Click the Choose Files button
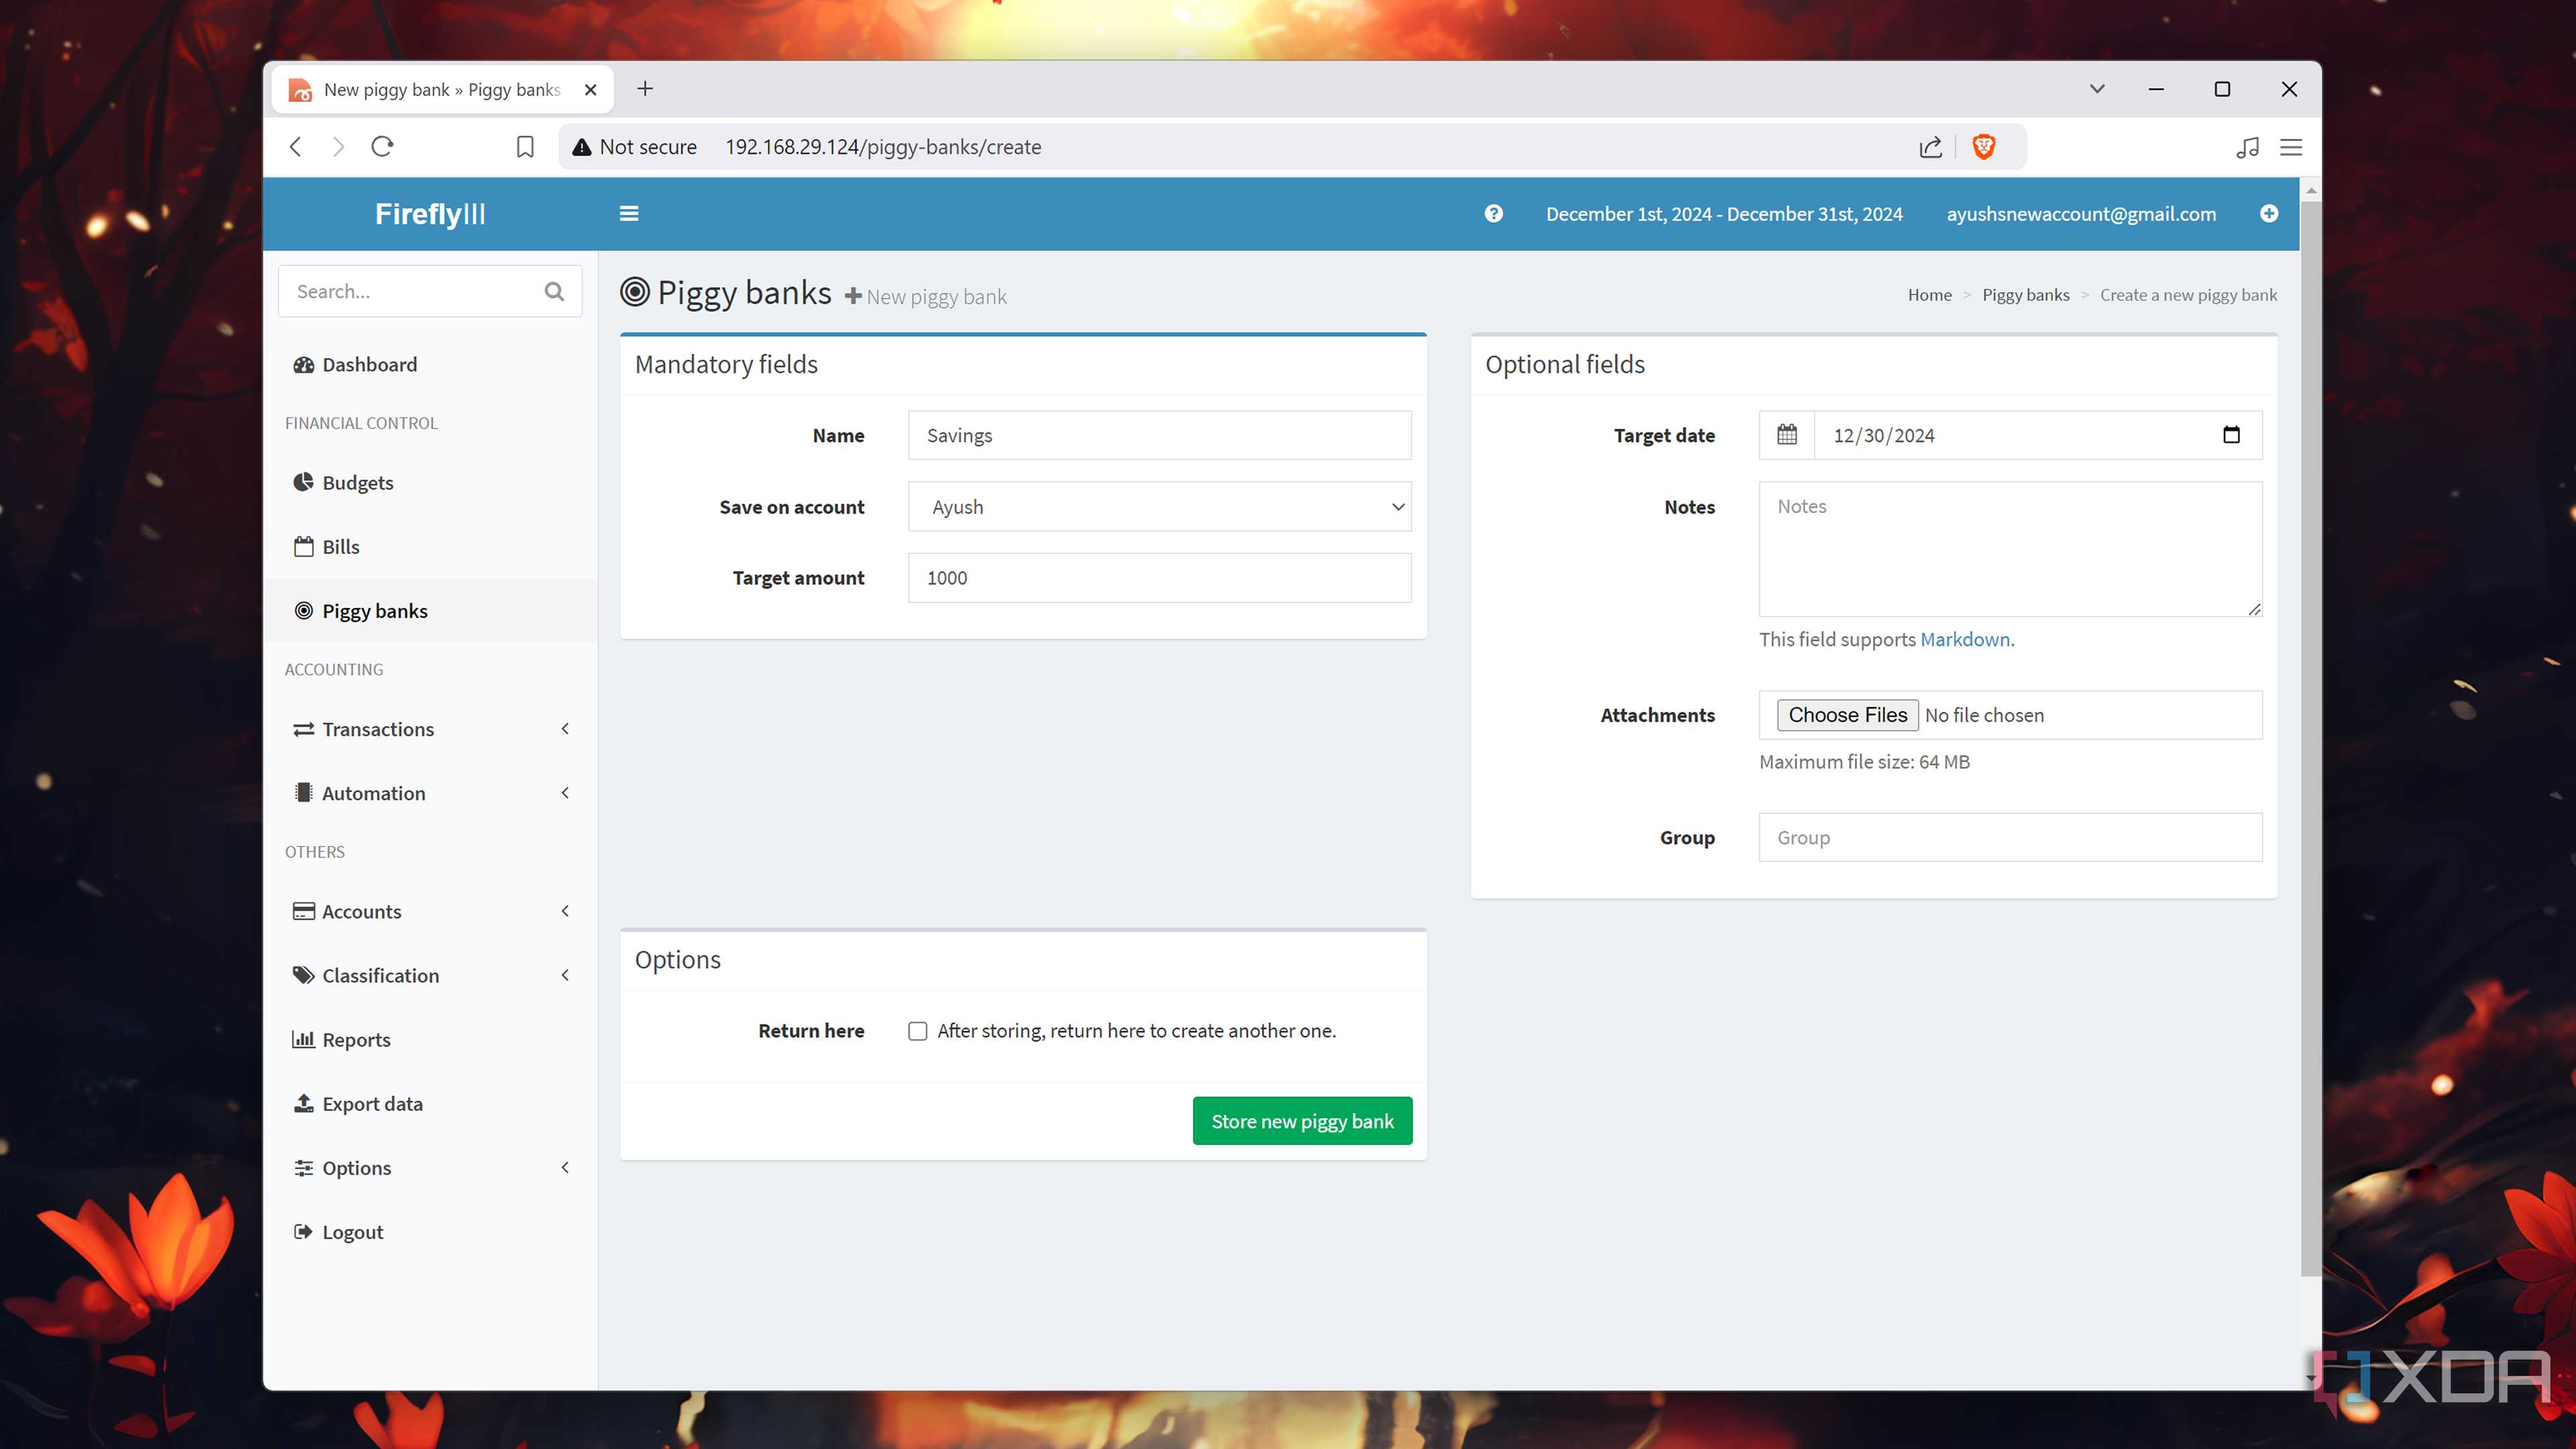The width and height of the screenshot is (2576, 1449). tap(1847, 715)
